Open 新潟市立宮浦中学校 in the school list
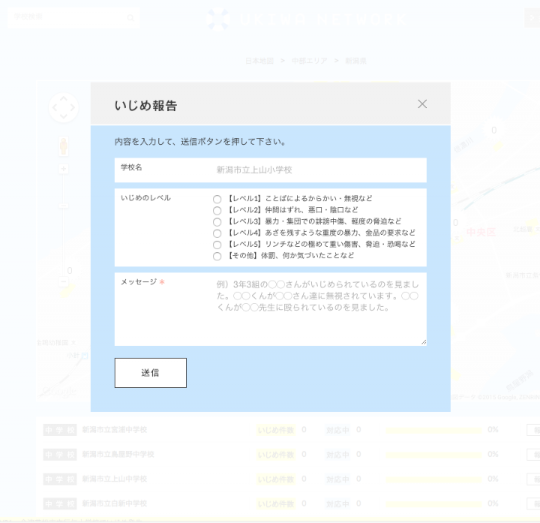Screen dimensions: 540x523 click(115, 430)
